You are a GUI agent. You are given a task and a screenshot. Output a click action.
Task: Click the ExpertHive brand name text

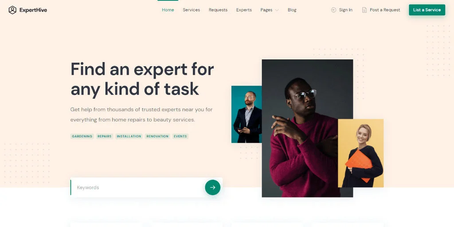[33, 10]
